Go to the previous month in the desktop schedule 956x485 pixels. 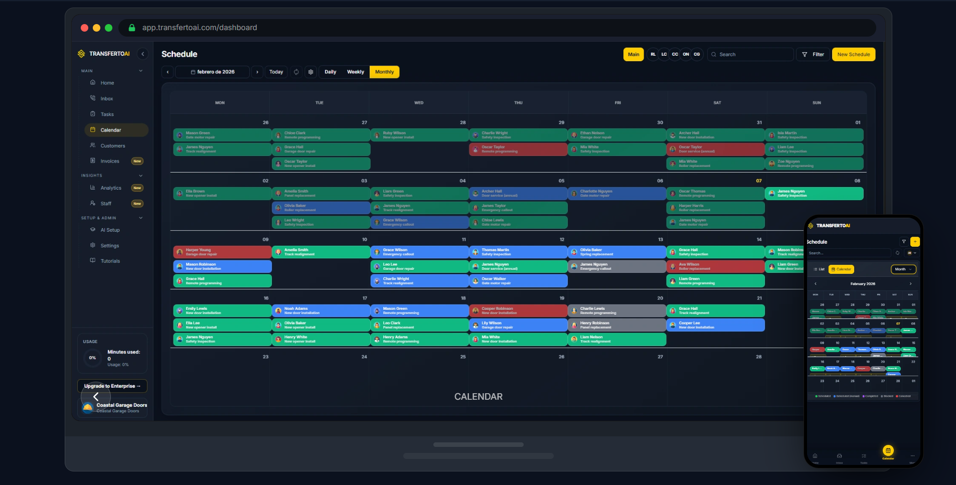pos(168,72)
